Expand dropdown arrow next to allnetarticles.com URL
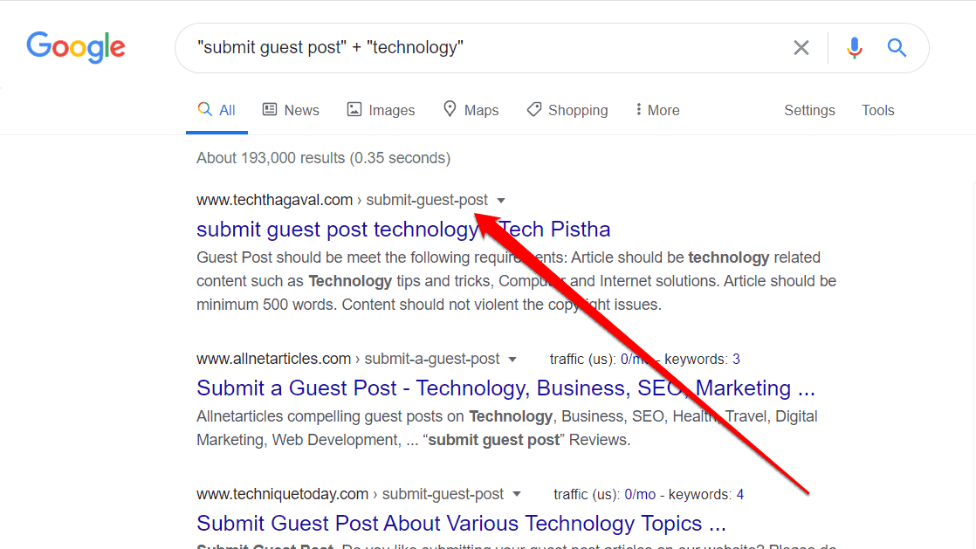 click(x=512, y=359)
